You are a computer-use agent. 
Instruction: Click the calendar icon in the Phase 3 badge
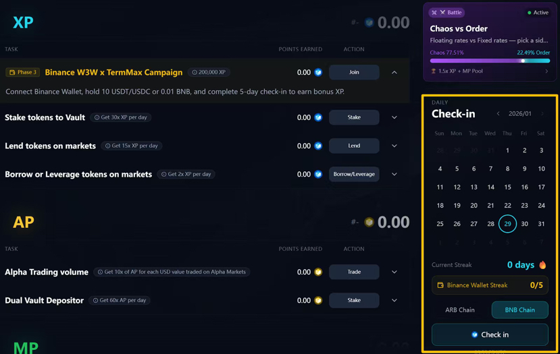click(11, 72)
